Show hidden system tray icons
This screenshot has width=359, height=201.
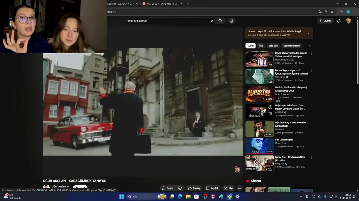[301, 197]
